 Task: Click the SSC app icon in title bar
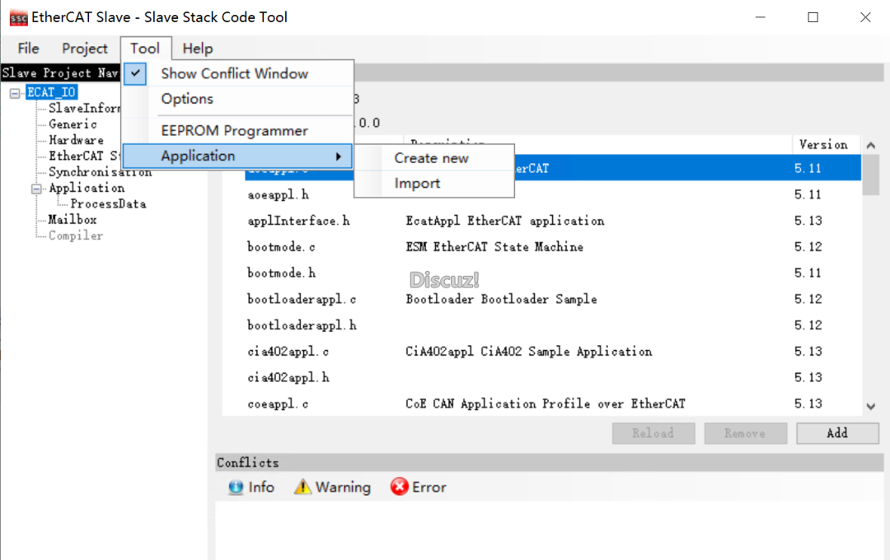[x=18, y=16]
